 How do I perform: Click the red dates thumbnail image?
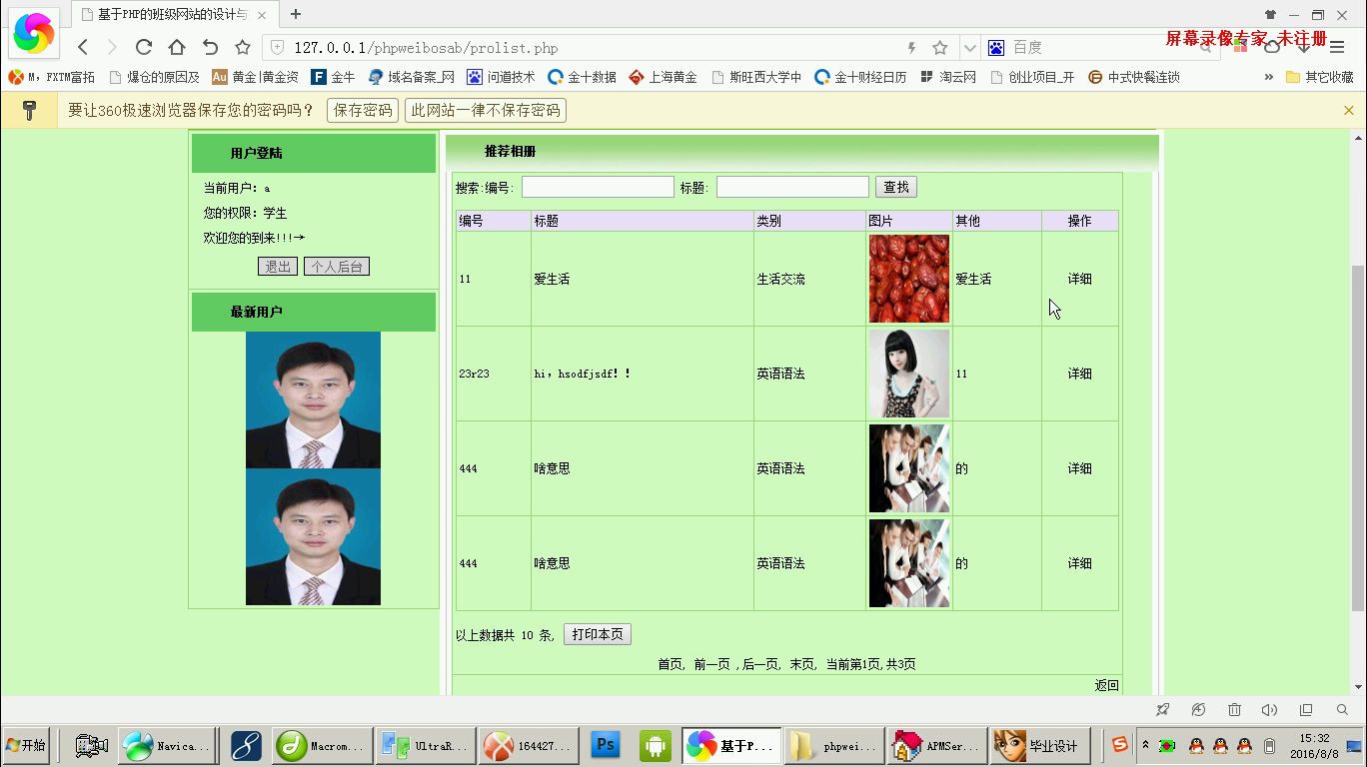909,279
